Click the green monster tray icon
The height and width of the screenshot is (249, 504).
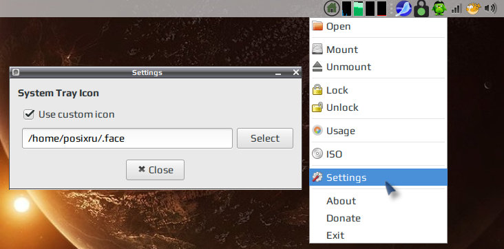(439, 9)
